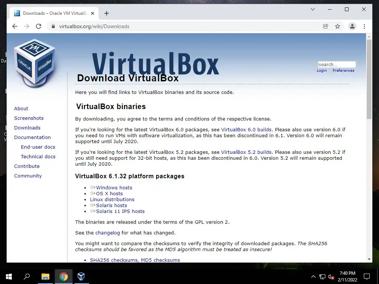This screenshot has width=379, height=284.
Task: Download the Solaris hosts package
Action: click(x=111, y=206)
